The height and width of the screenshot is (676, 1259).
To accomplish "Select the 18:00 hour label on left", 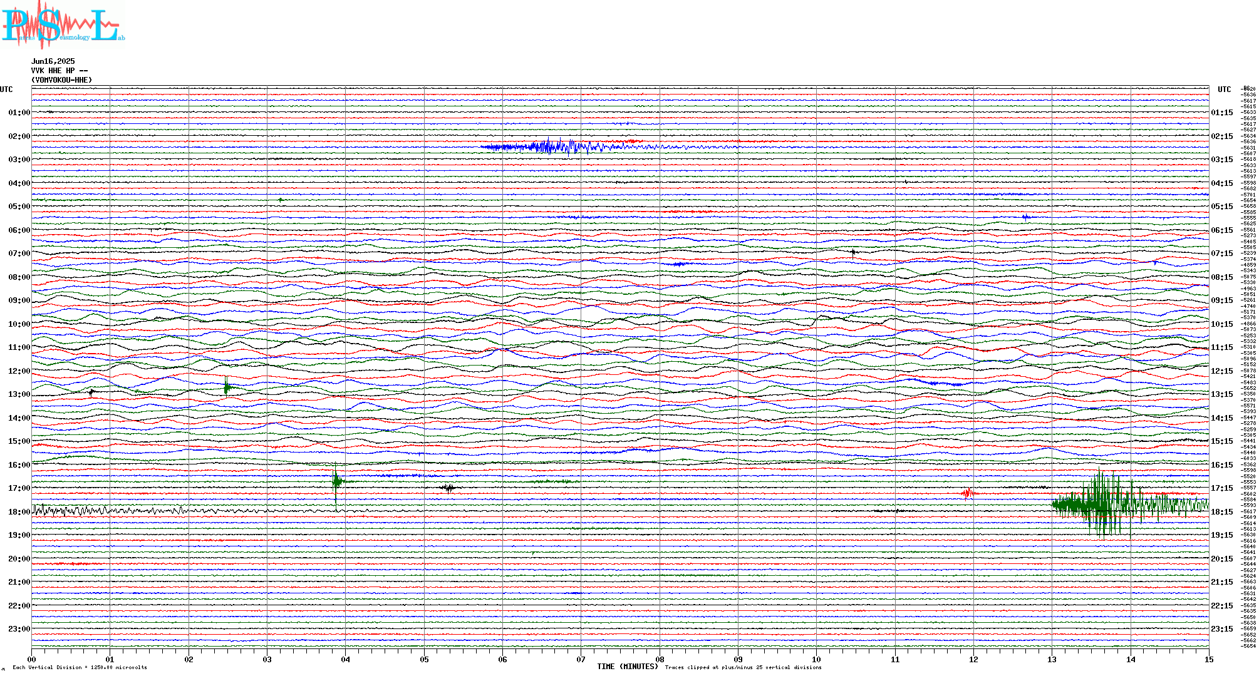I will [x=19, y=512].
